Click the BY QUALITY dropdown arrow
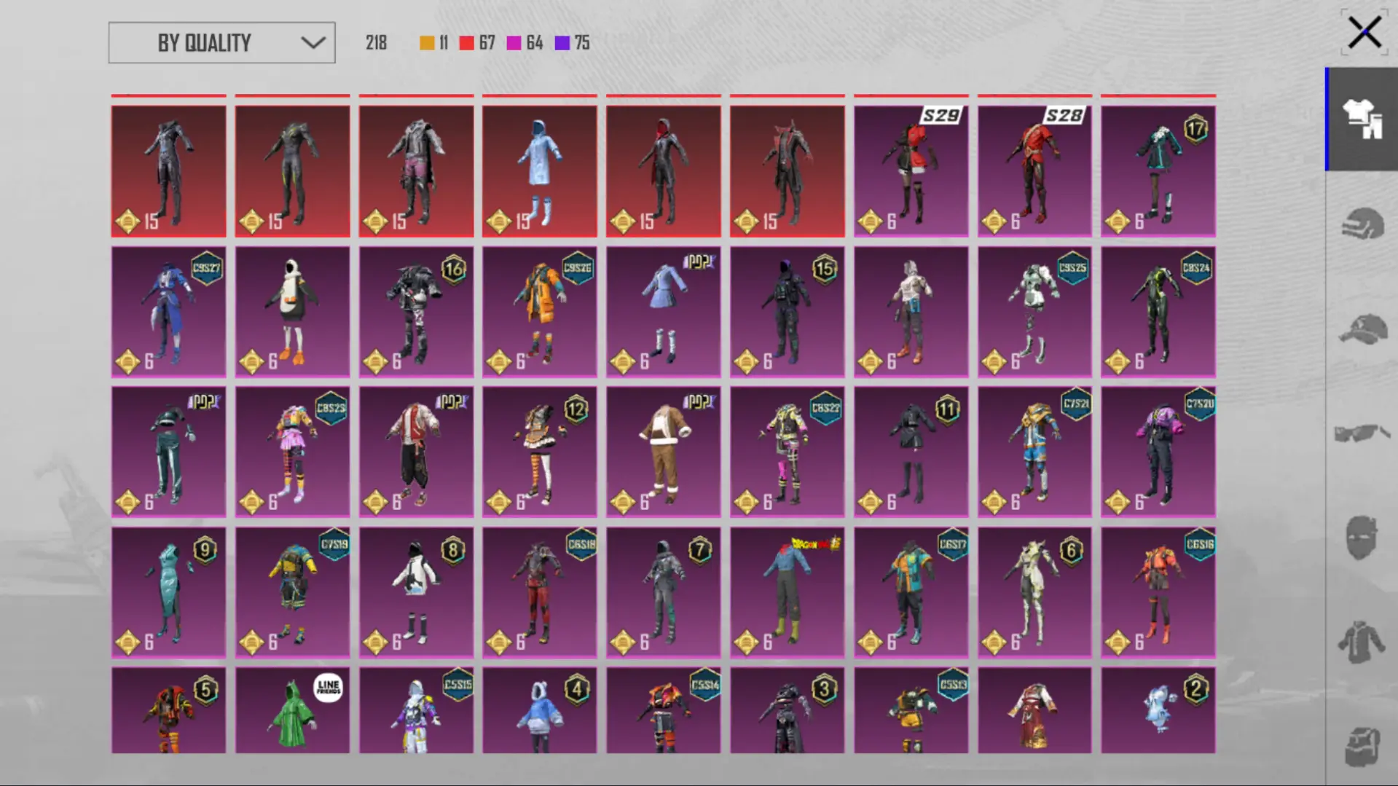Screen dimensions: 1398x786 (x=313, y=43)
